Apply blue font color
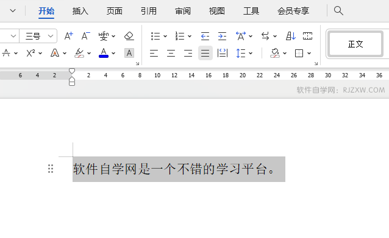389x238 pixels. click(104, 53)
